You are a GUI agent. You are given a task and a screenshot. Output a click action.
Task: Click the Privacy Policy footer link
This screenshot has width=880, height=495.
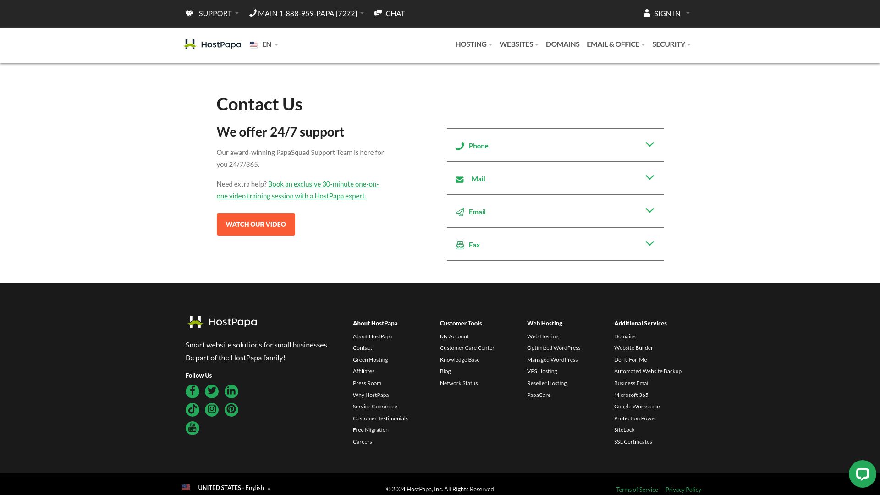[x=683, y=489]
